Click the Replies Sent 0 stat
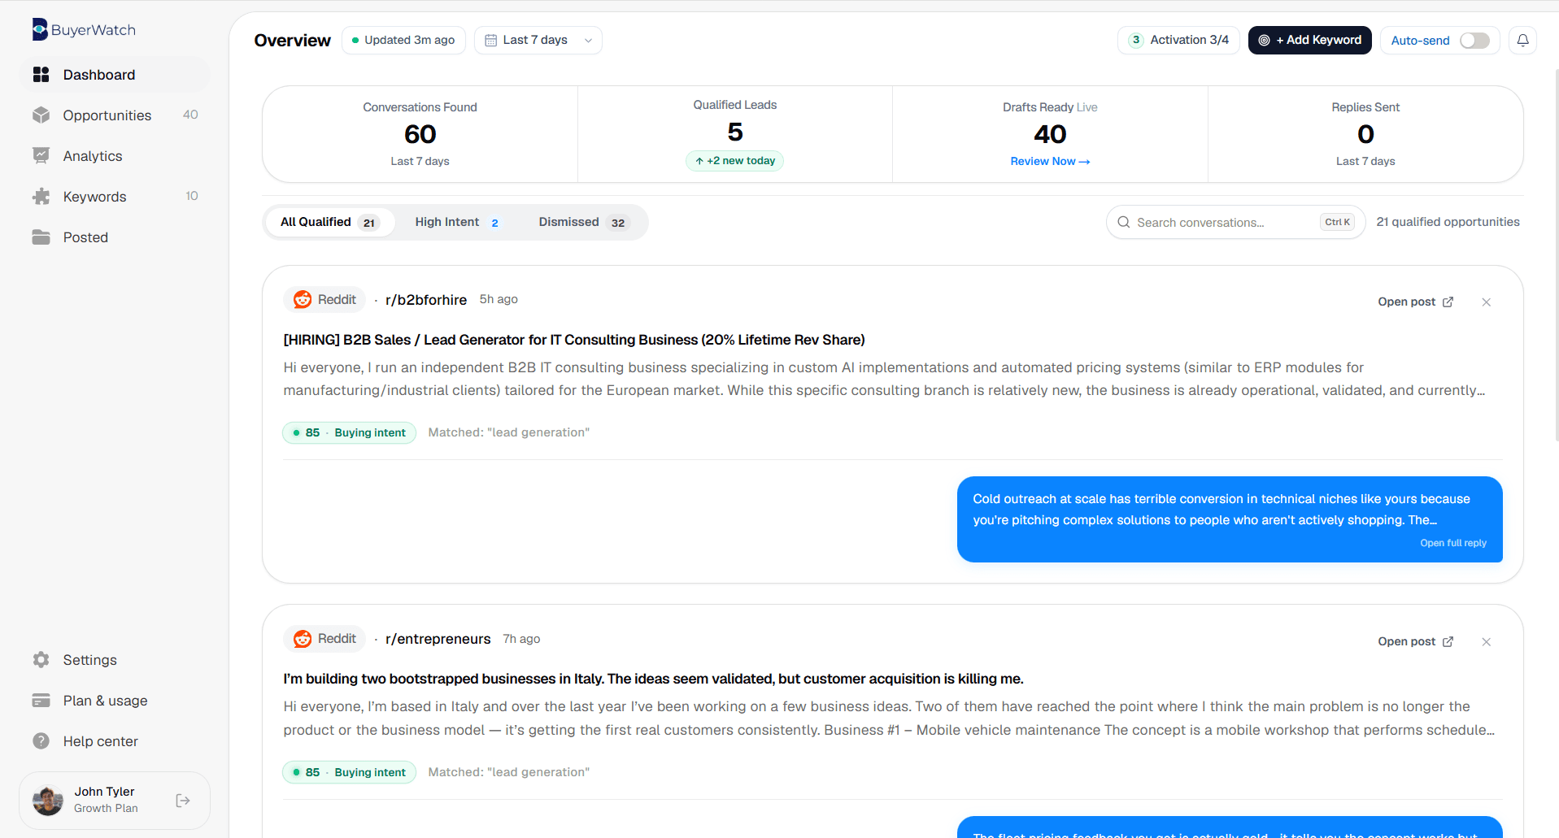This screenshot has height=838, width=1559. point(1365,134)
